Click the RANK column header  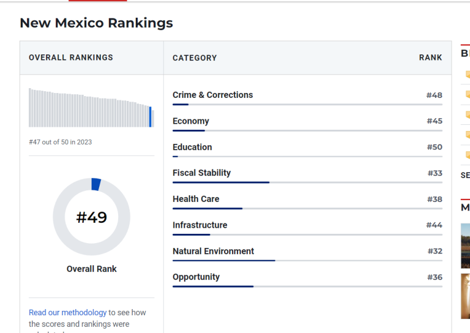pos(430,58)
